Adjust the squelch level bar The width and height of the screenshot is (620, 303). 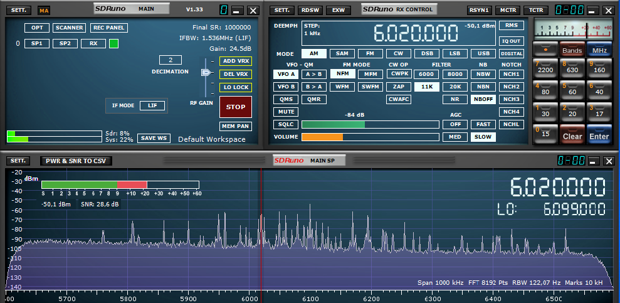(370, 125)
